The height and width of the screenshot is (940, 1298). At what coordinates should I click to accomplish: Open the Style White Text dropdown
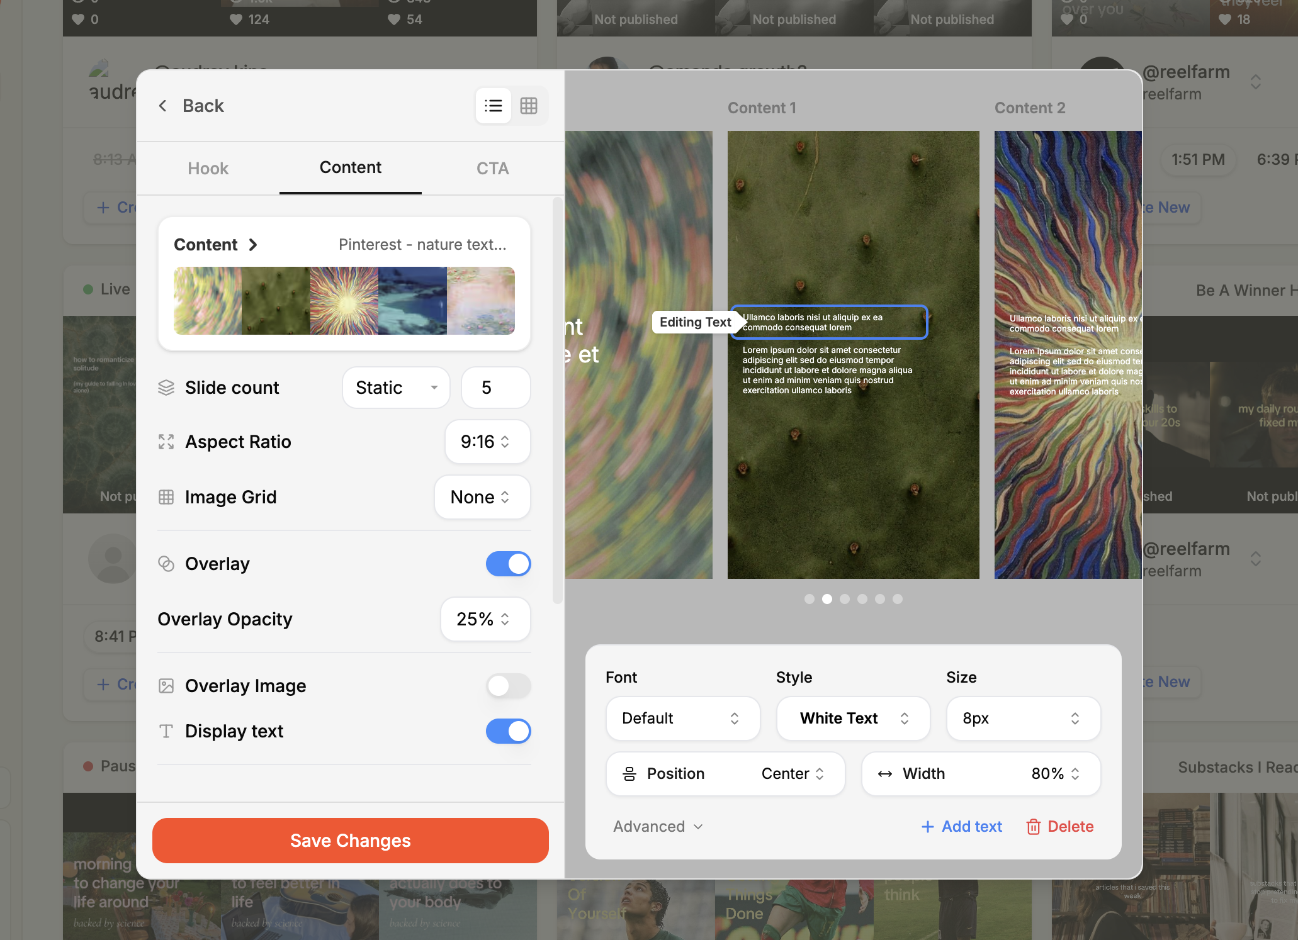[x=853, y=719]
